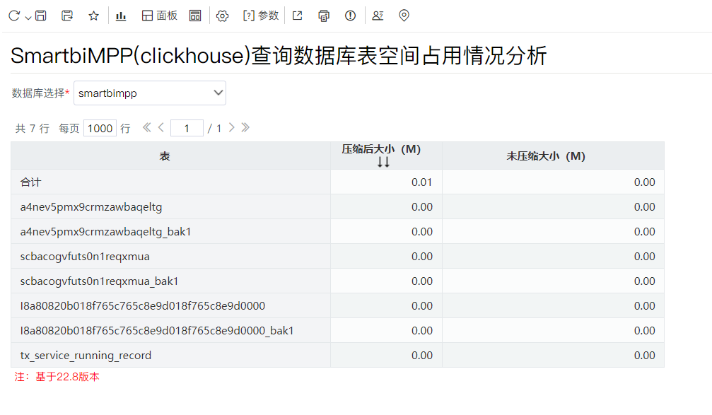Open the bar chart icon

(x=121, y=16)
